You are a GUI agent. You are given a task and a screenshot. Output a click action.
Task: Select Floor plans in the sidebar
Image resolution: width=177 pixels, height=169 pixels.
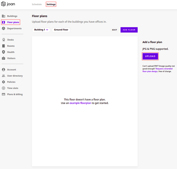coord(13,22)
